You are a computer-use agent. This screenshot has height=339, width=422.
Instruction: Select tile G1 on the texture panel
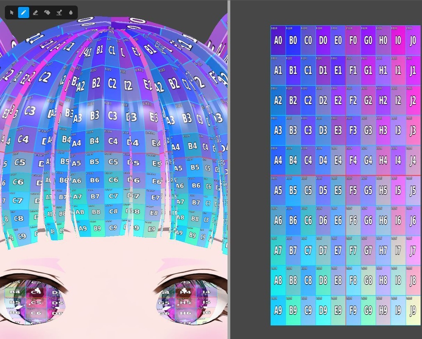point(368,70)
